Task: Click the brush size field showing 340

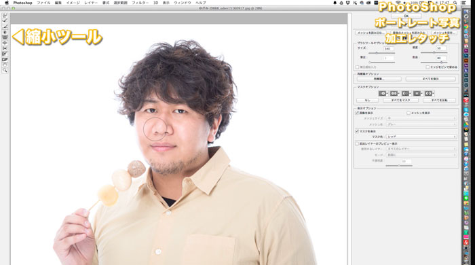Action: (x=388, y=48)
